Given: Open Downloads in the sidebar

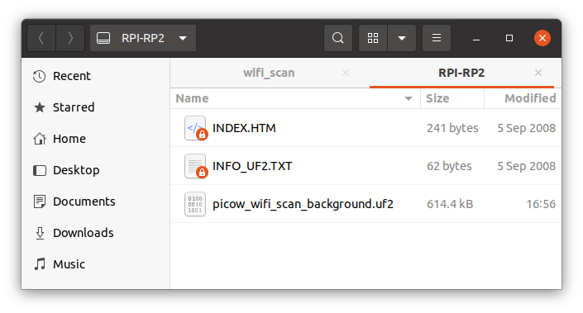Looking at the screenshot, I should 84,233.
